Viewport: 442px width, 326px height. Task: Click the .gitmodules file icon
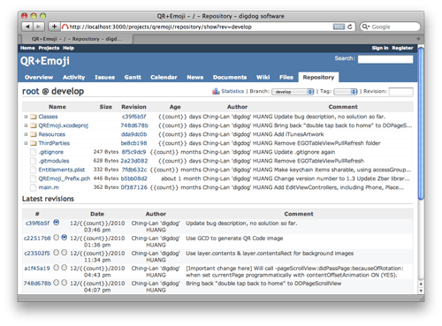click(x=34, y=161)
